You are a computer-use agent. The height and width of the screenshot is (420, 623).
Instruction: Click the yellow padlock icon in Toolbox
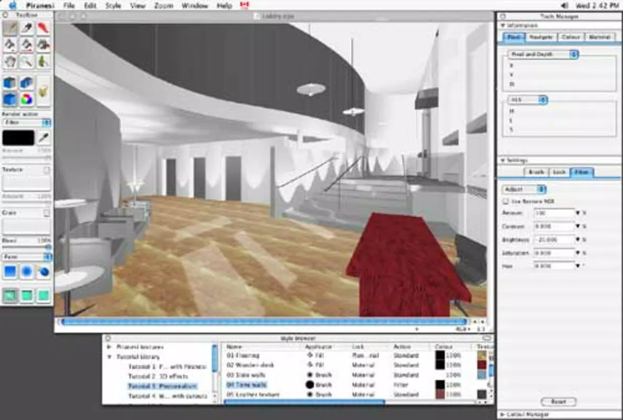click(44, 91)
